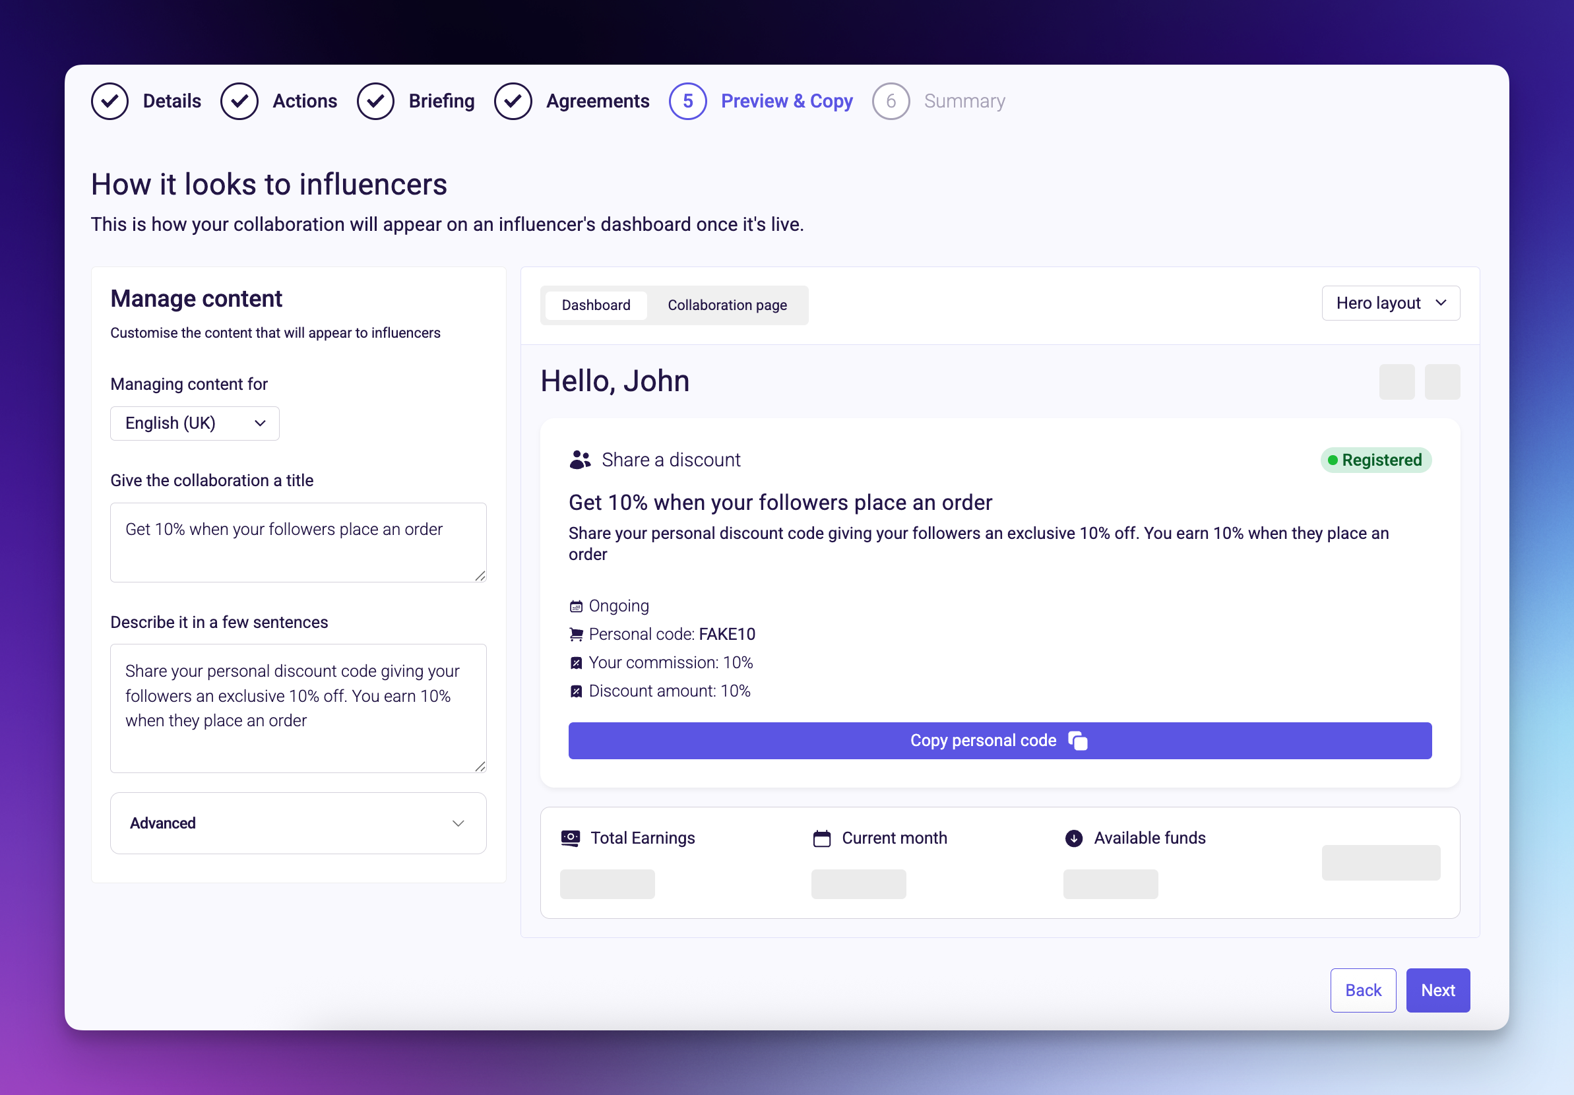Select the Dashboard preview tab
1574x1095 pixels.
point(596,305)
